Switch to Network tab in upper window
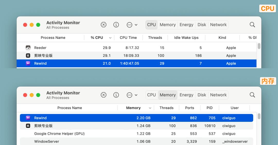Viewport: 278px width, 145px height. click(x=218, y=25)
